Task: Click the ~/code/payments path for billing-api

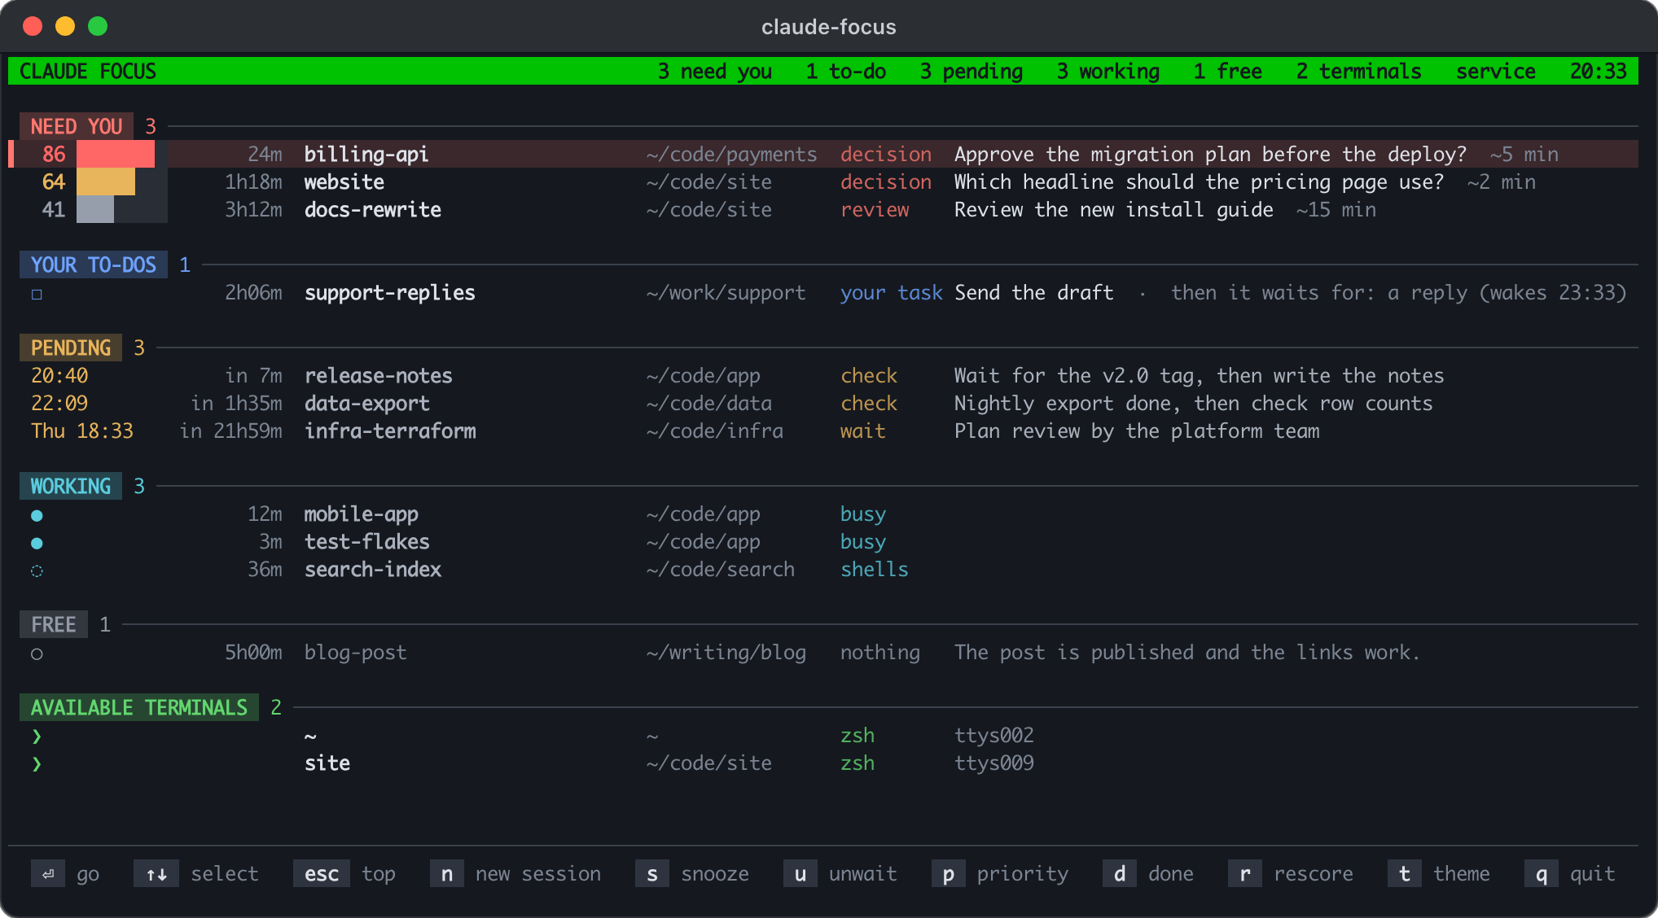Action: 731,154
